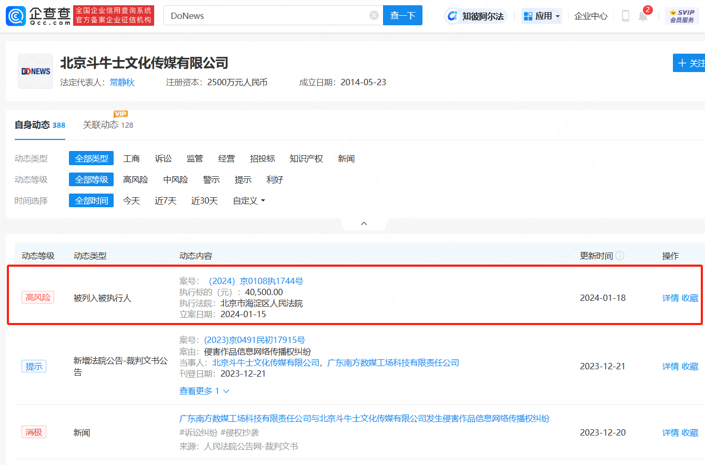Click the company title 北京斗牛士文化传媒有限公司
Image resolution: width=705 pixels, height=465 pixels.
(144, 63)
